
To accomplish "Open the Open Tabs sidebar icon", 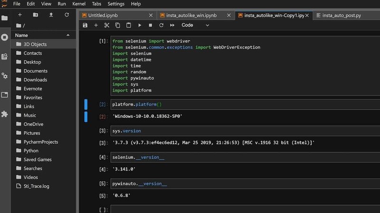I will click(x=5, y=95).
